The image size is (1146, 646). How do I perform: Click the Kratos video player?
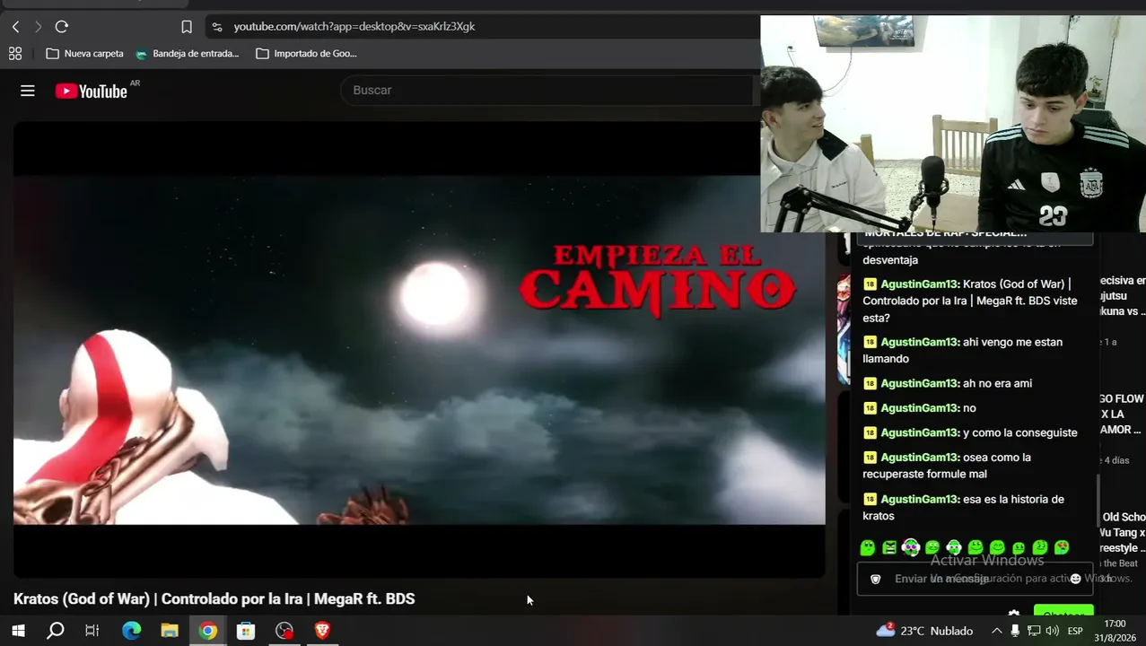tap(419, 350)
